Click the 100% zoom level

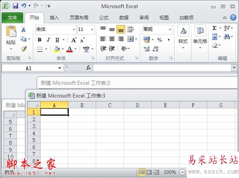pyautogui.click(x=170, y=172)
